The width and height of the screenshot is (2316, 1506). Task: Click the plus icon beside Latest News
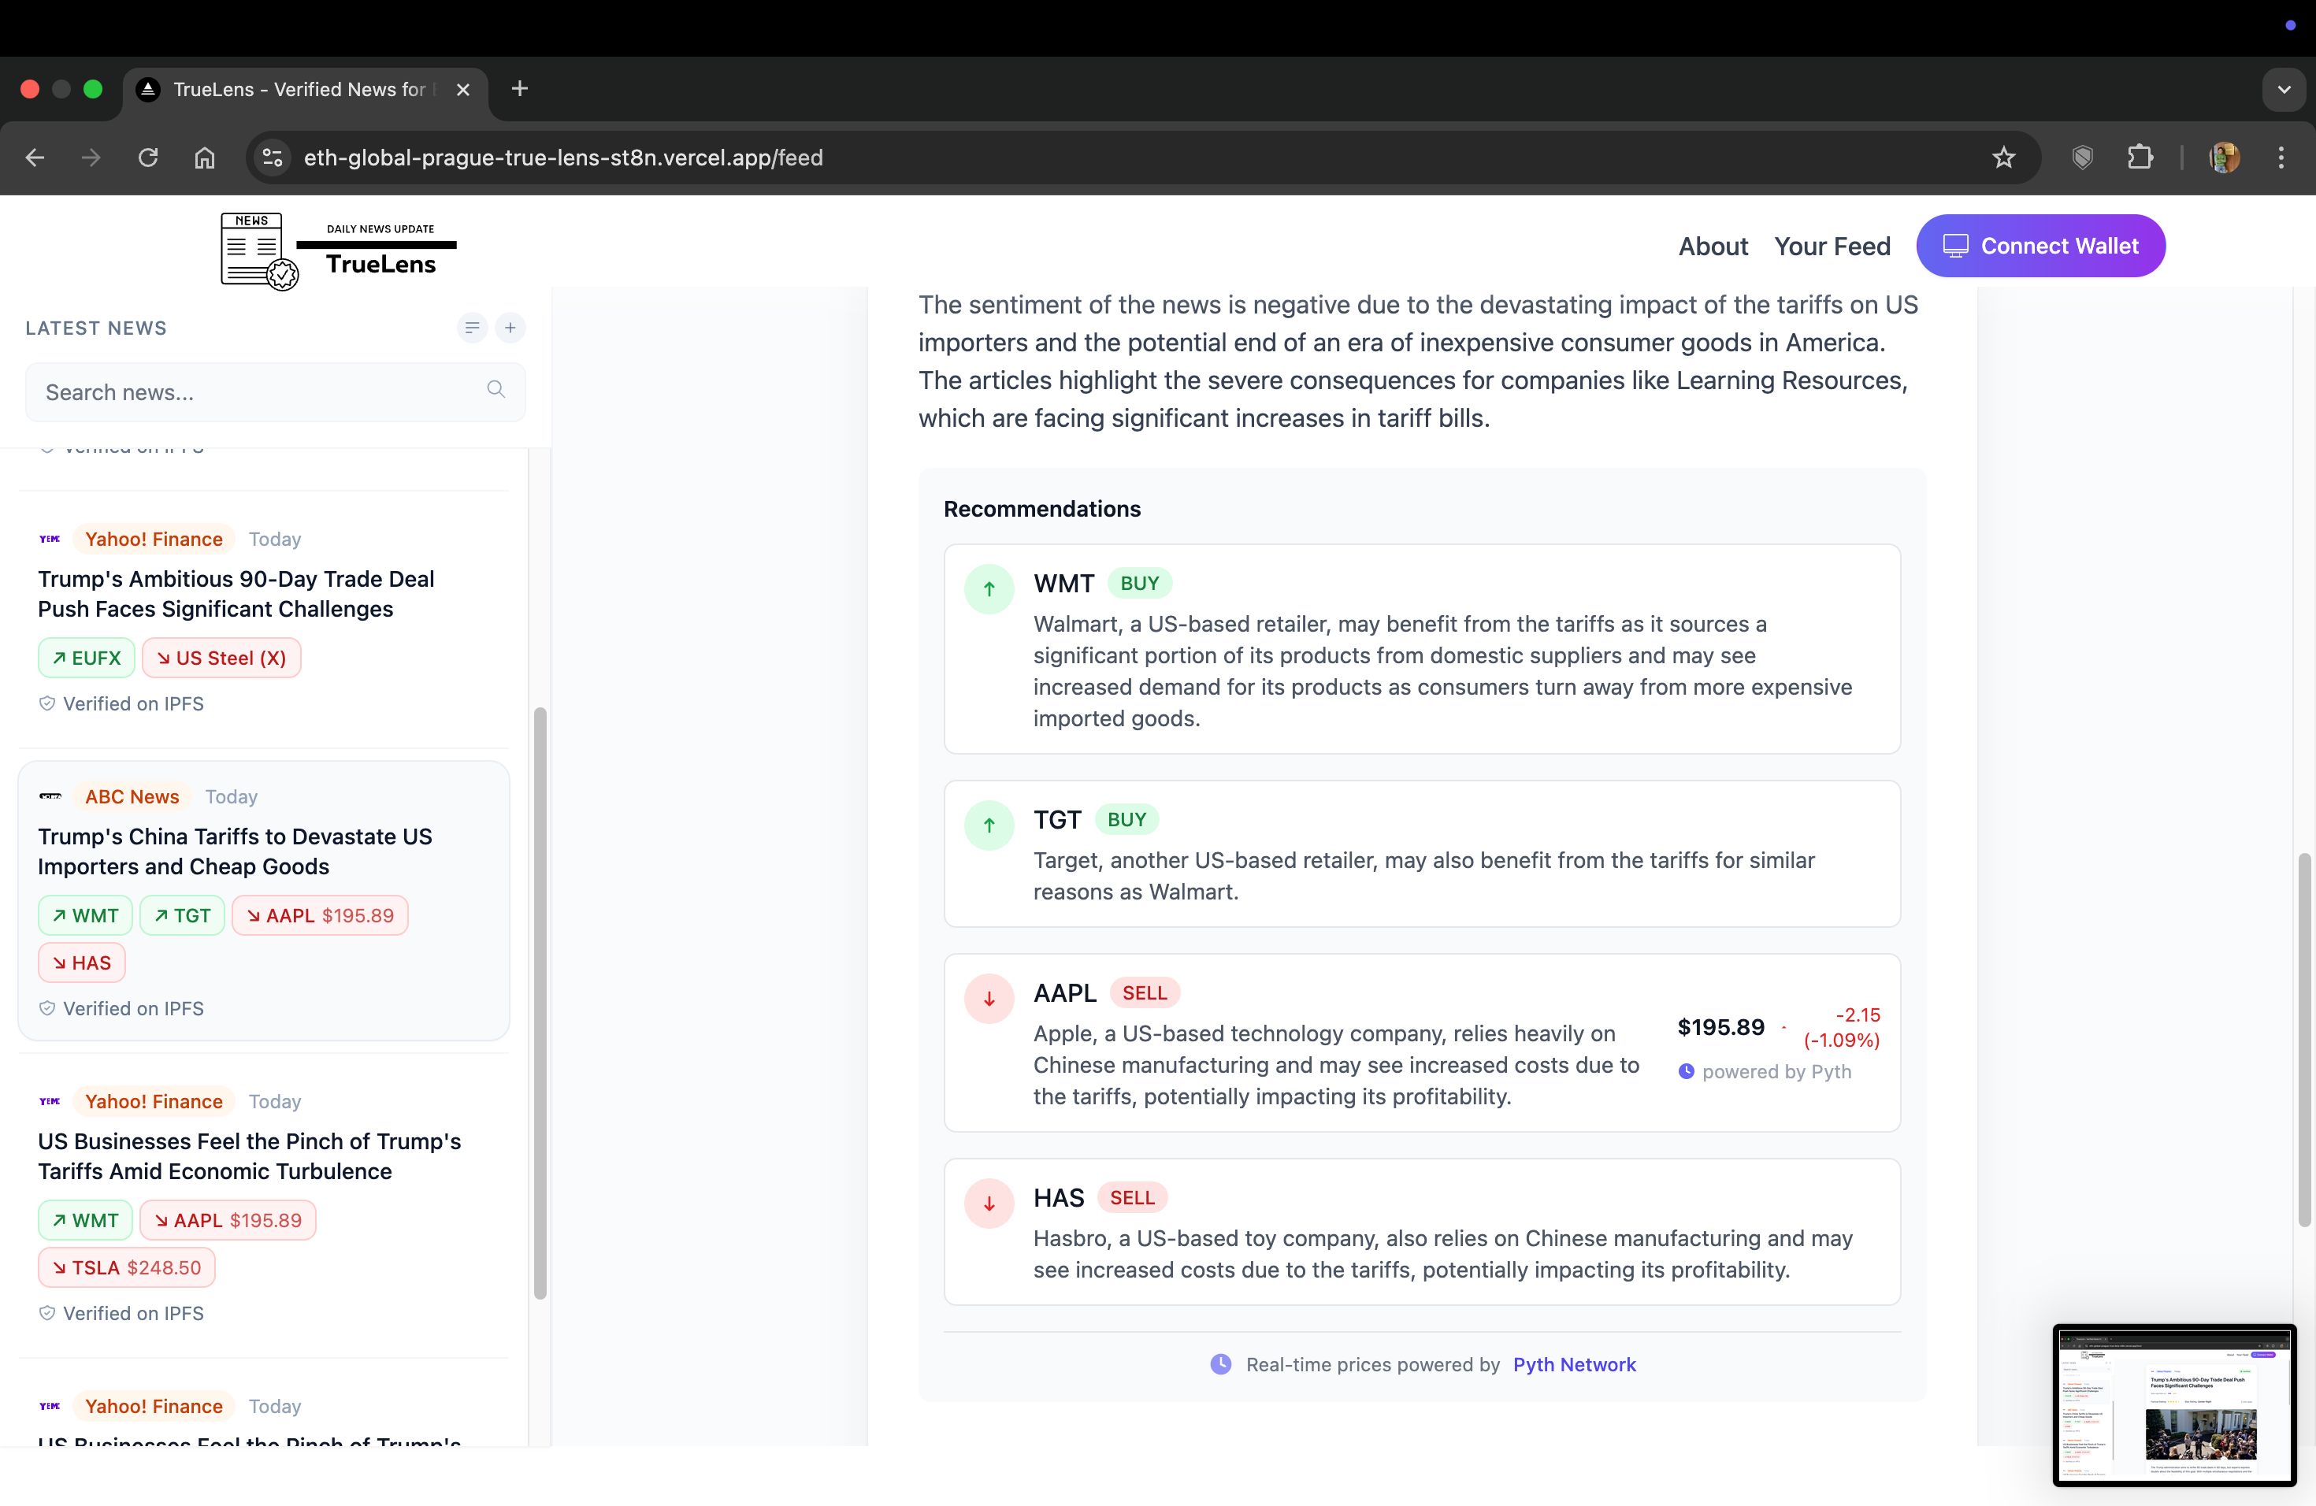pos(510,328)
